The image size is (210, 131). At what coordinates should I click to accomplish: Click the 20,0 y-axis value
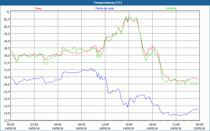pos(7,26)
